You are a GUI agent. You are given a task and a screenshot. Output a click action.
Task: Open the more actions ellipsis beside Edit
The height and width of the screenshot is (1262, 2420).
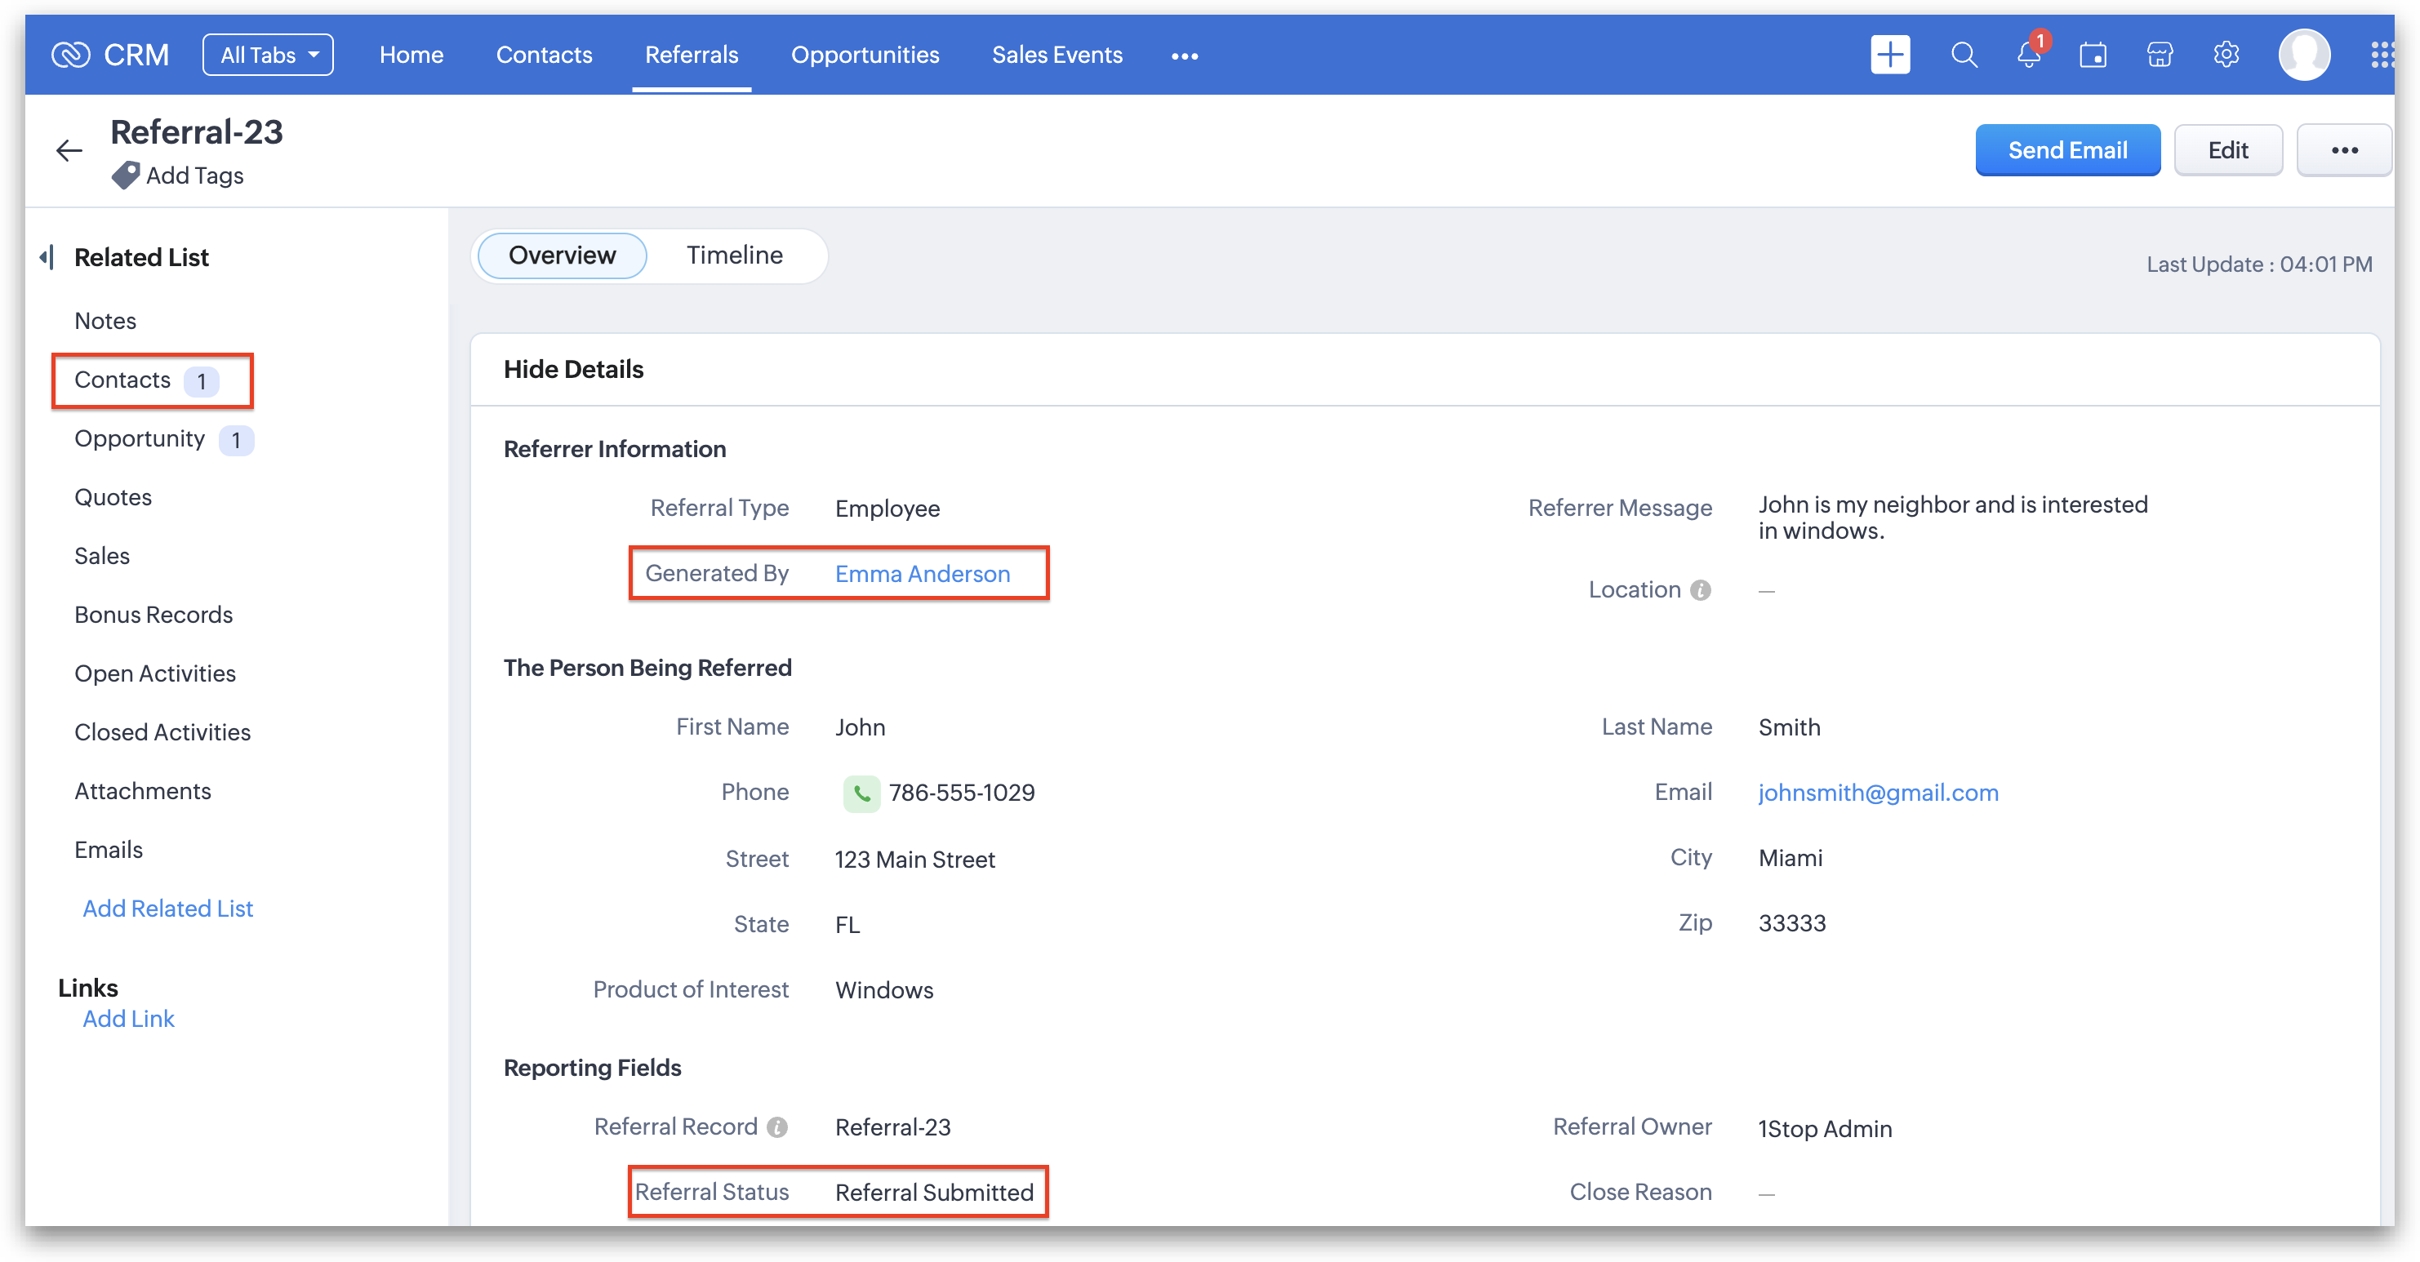click(x=2344, y=150)
